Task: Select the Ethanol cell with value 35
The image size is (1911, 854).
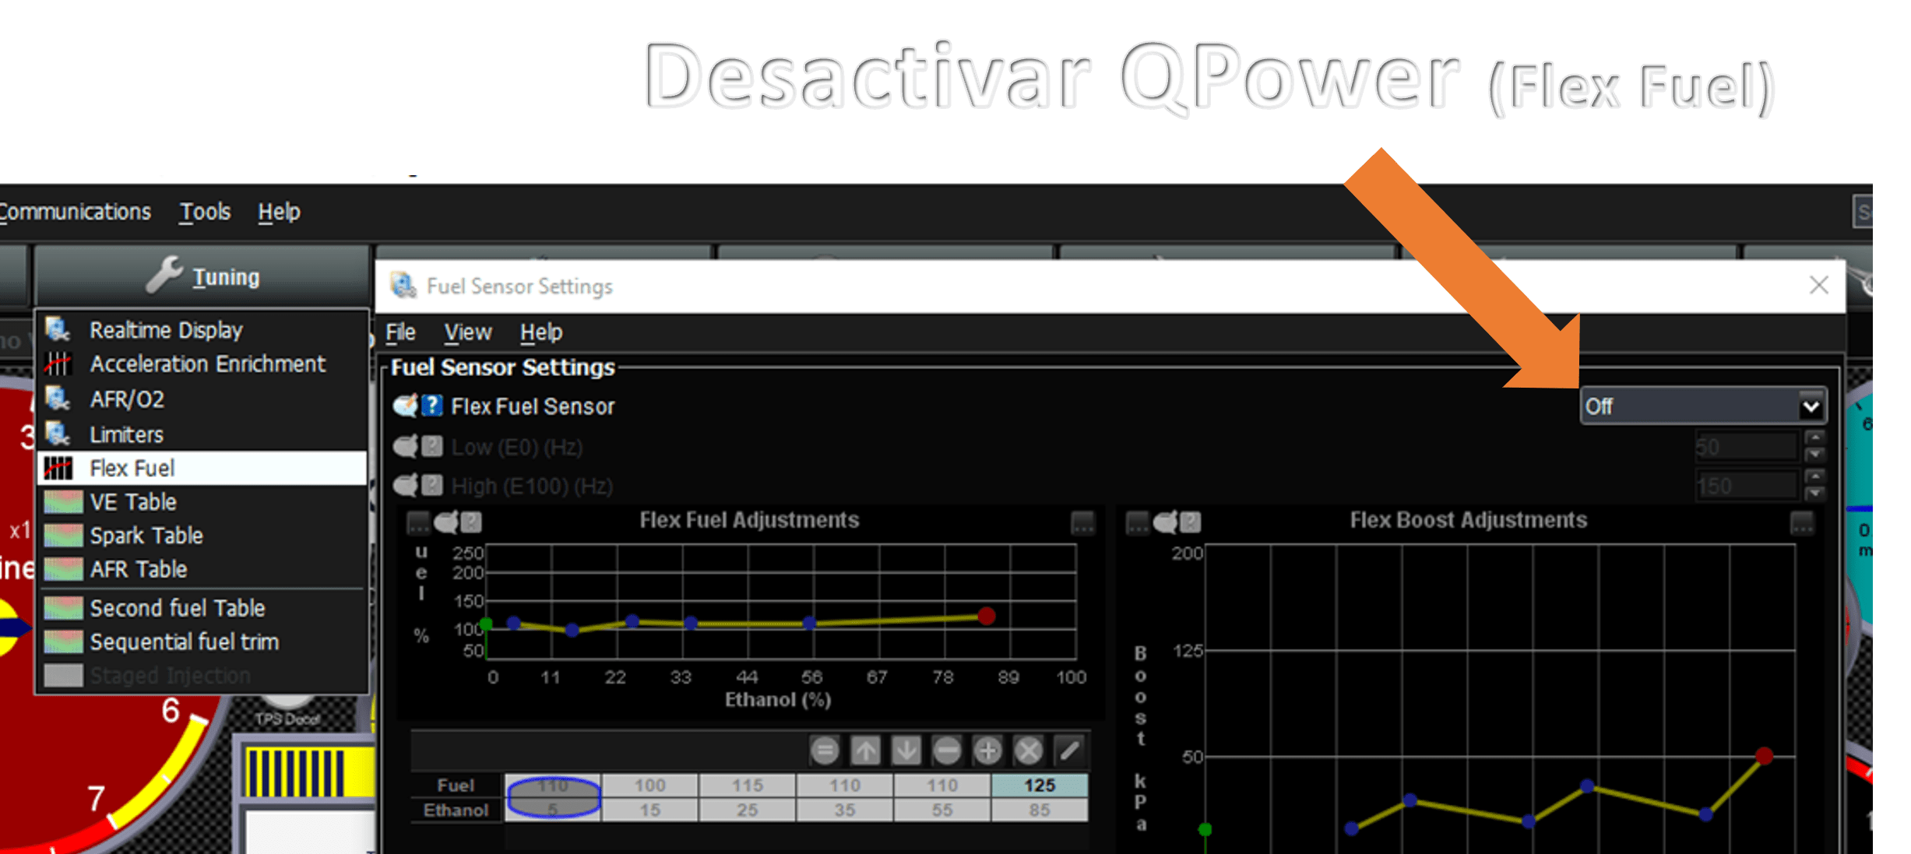Action: (x=845, y=810)
